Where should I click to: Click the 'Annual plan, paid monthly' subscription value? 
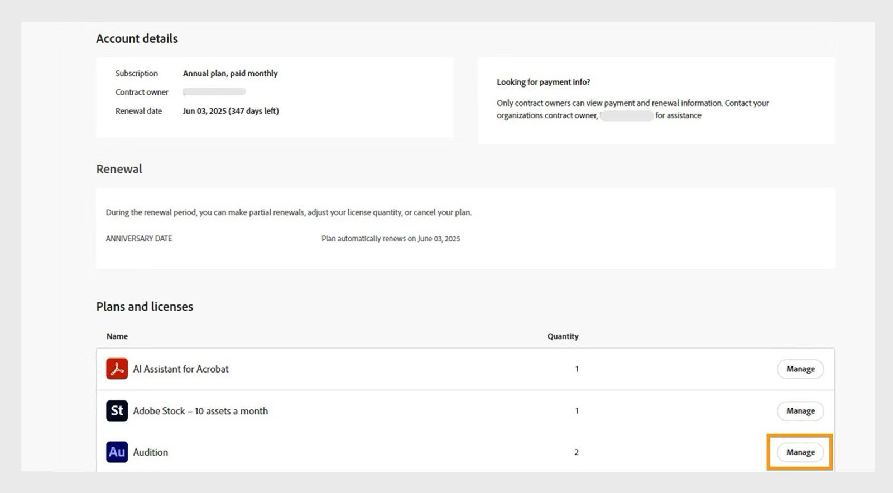[x=230, y=73]
